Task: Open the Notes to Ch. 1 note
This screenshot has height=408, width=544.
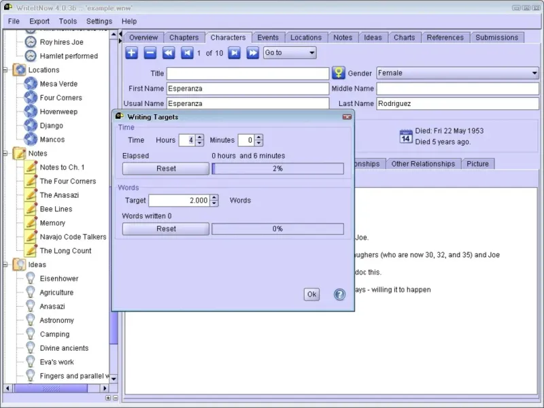Action: (x=62, y=167)
